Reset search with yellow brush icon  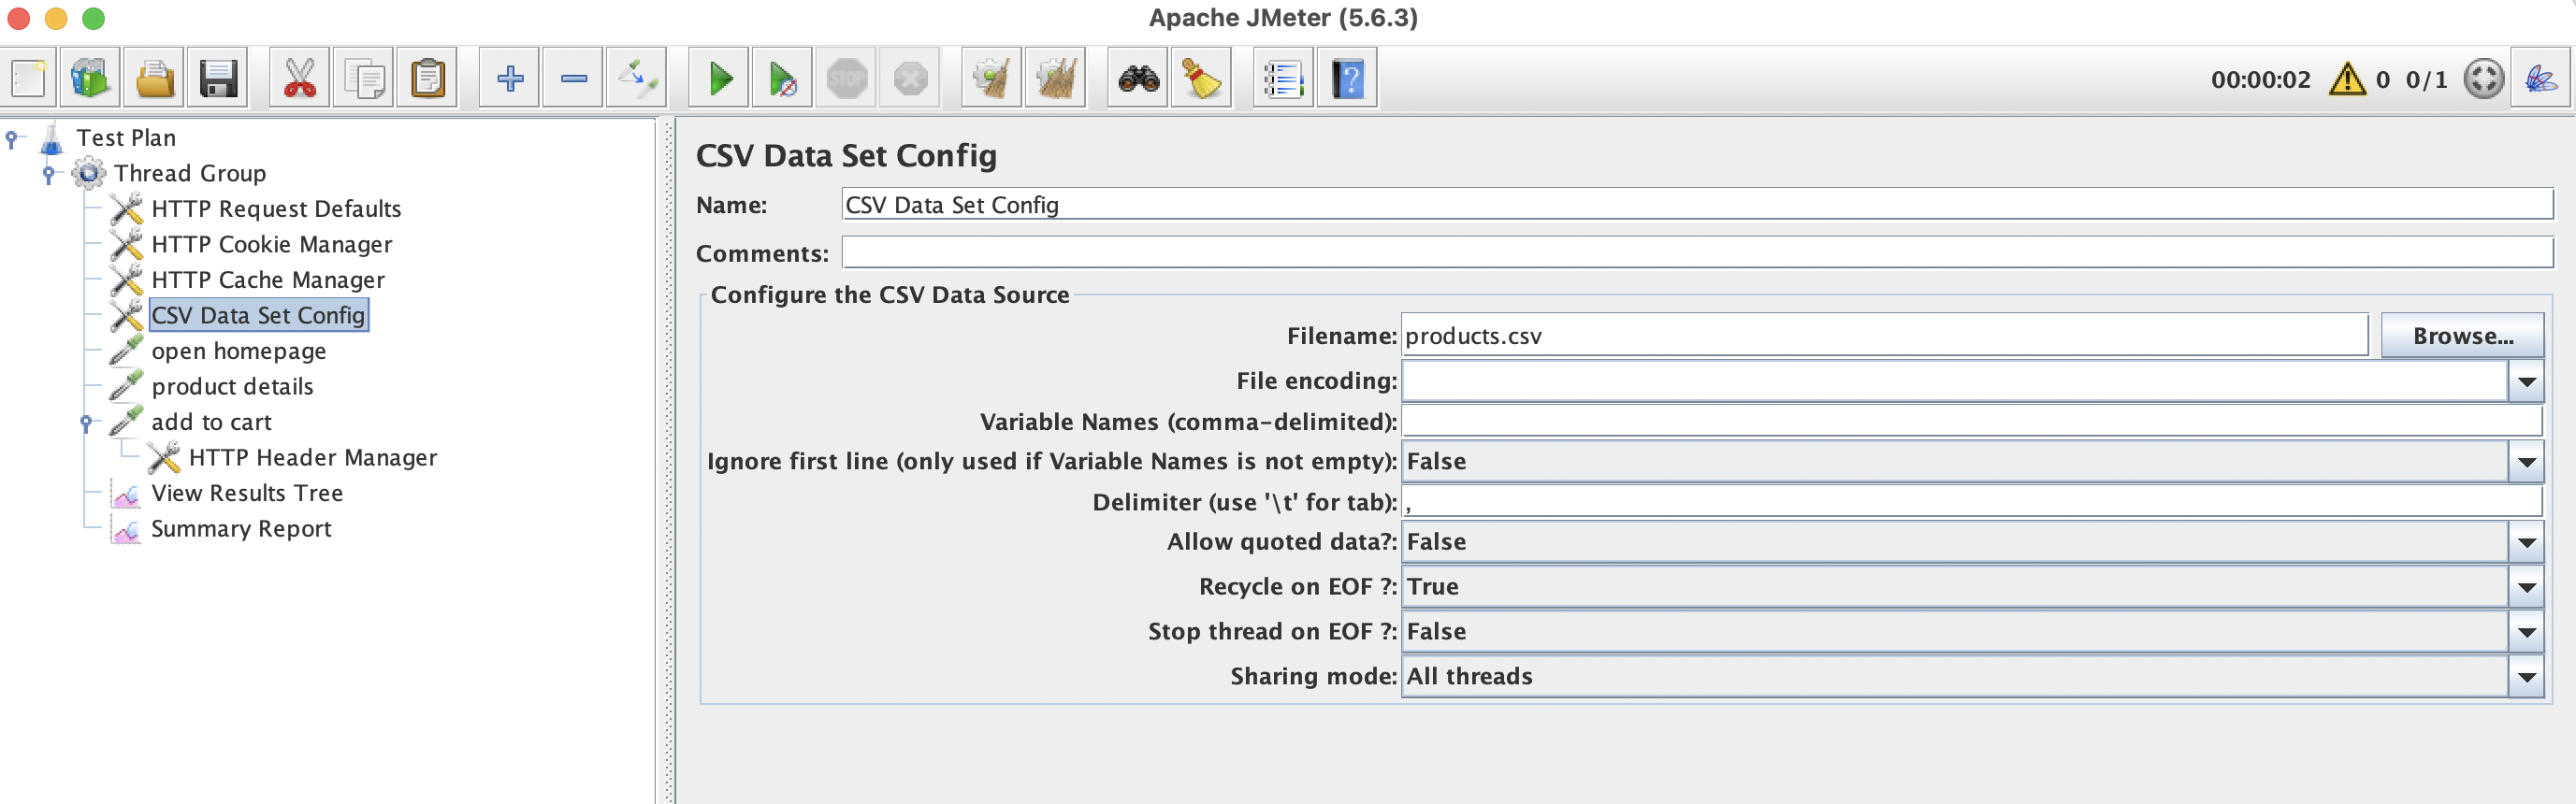click(x=1202, y=78)
